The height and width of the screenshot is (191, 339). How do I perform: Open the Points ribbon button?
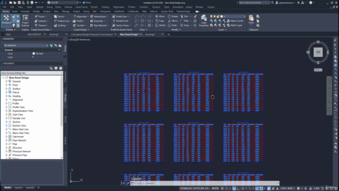pos(40,16)
